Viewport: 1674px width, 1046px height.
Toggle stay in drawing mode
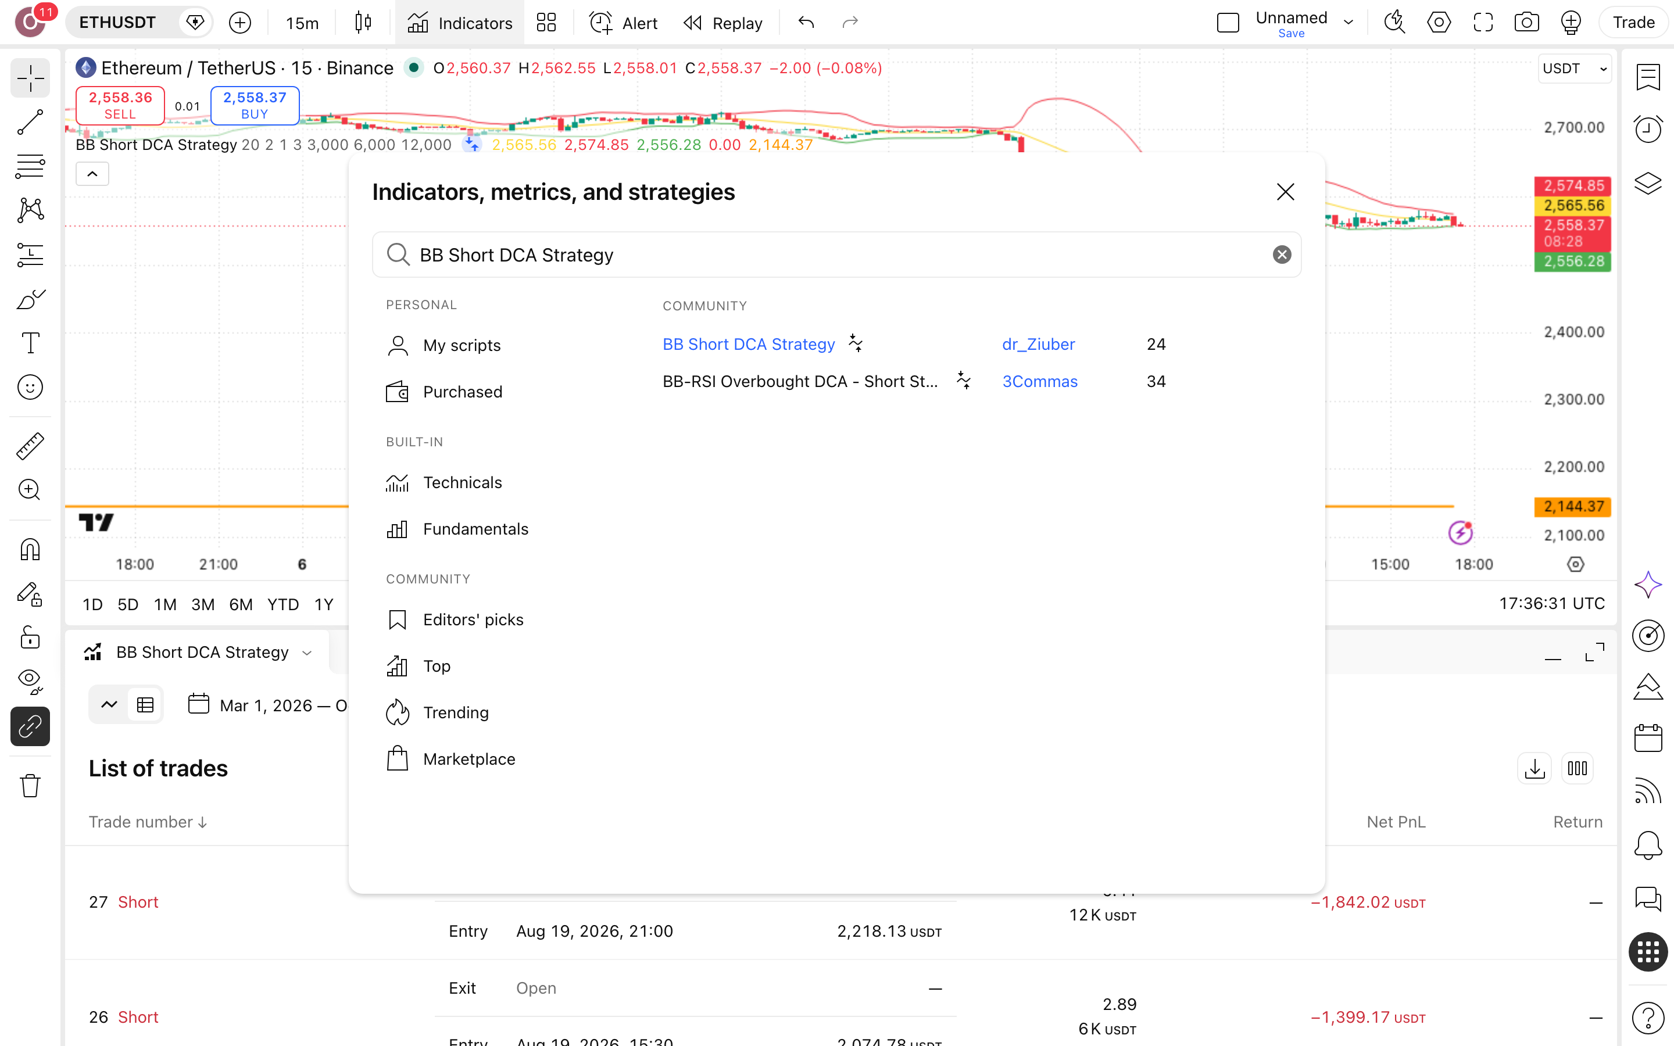tap(30, 594)
